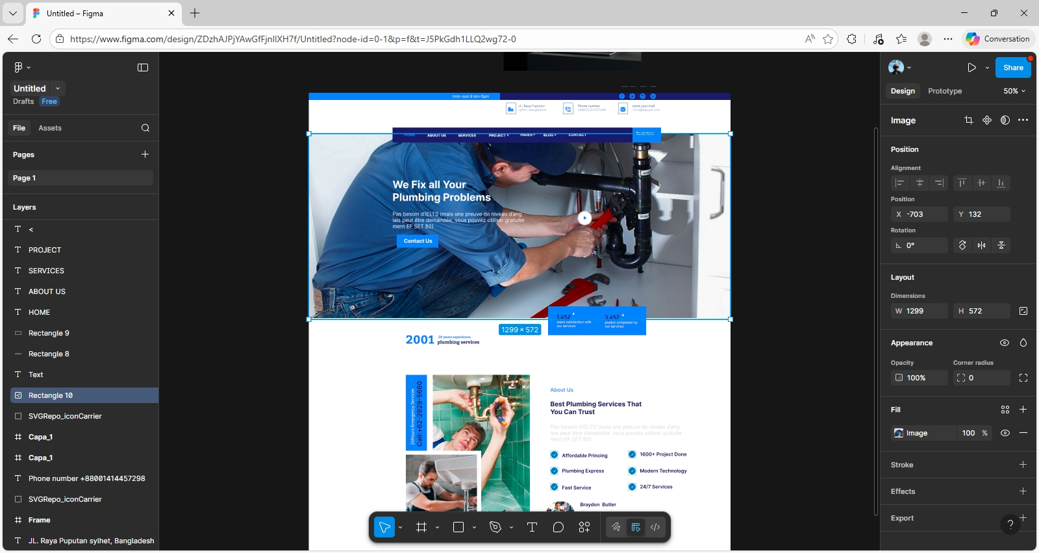
Task: Remove the Image fill with the minus icon
Action: 1023,433
